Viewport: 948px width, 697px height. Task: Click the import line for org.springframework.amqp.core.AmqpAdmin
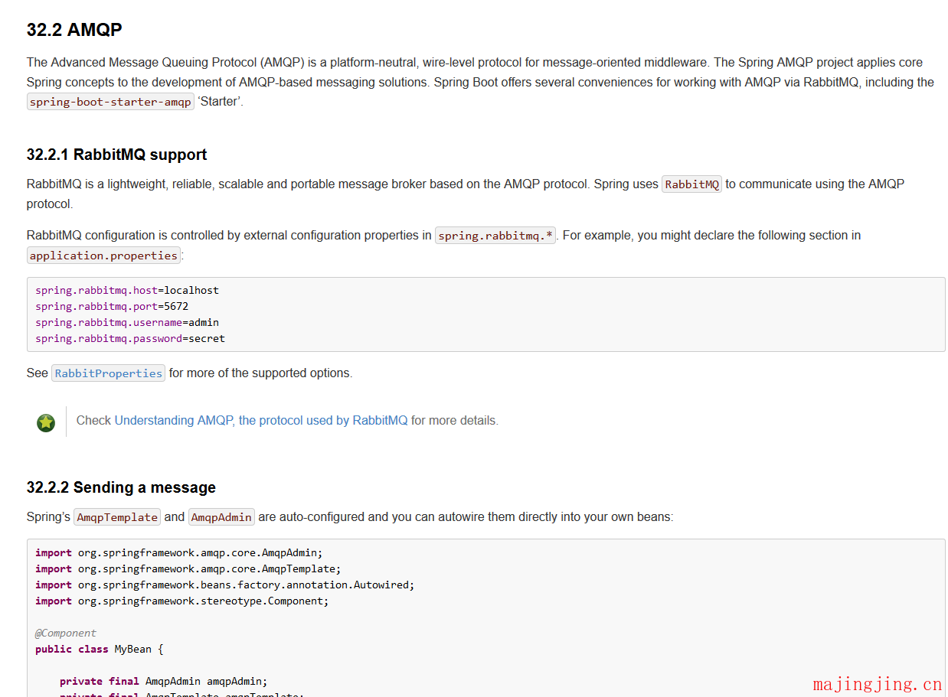(179, 553)
